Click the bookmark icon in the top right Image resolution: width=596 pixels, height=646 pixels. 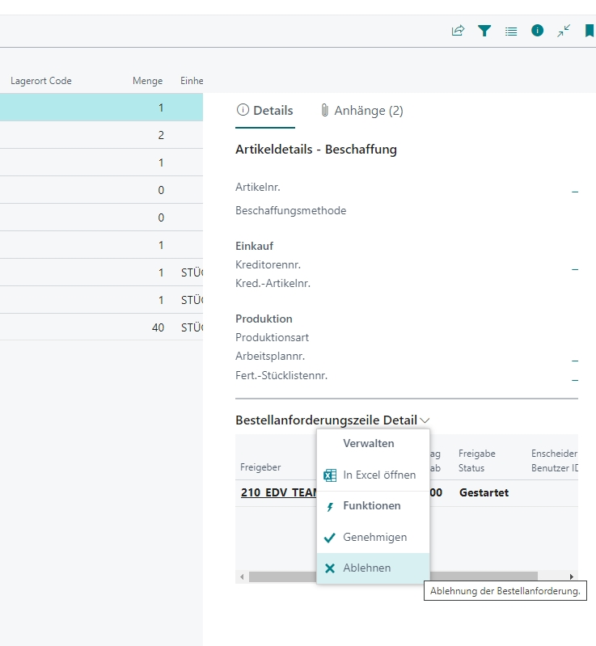pos(590,31)
